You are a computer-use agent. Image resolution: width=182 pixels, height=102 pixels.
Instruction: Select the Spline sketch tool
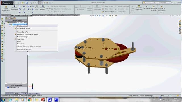click(x=28, y=6)
